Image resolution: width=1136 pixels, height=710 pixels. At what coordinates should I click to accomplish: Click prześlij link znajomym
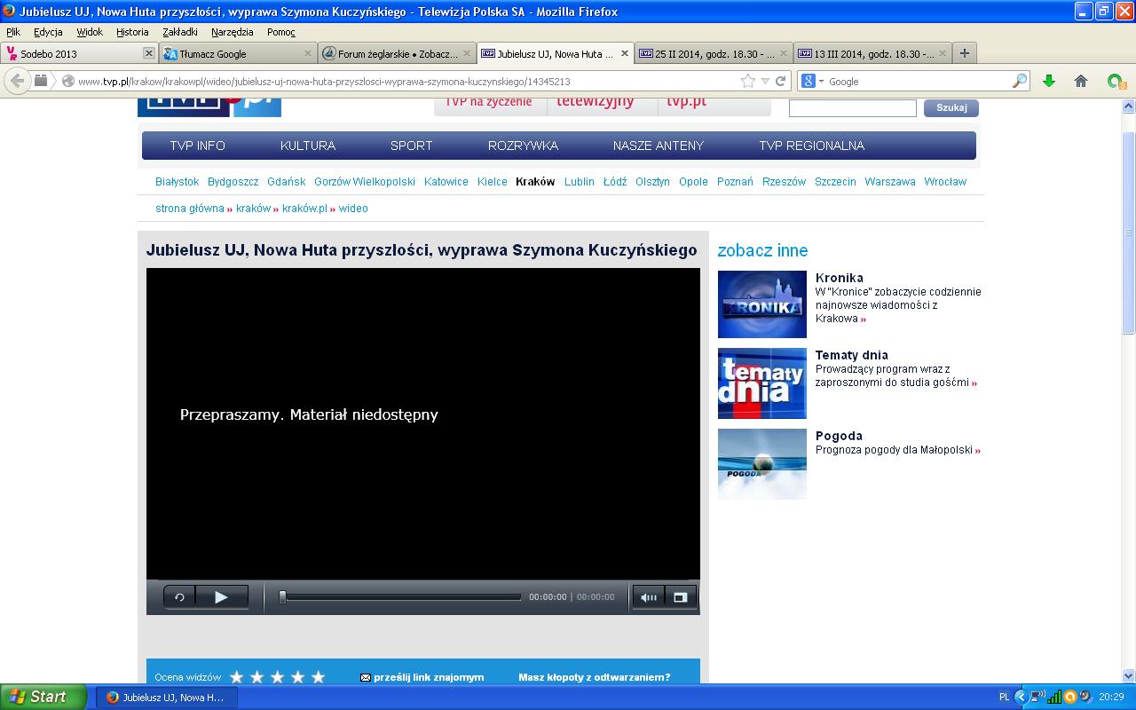coord(429,677)
